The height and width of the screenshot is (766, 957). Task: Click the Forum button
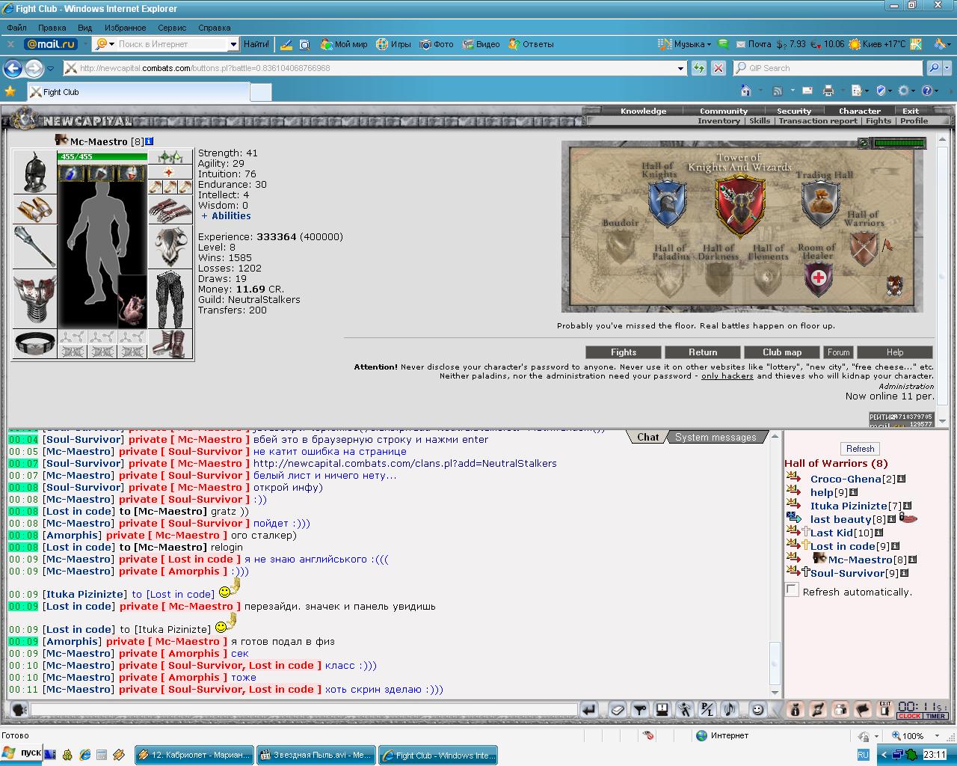click(838, 352)
